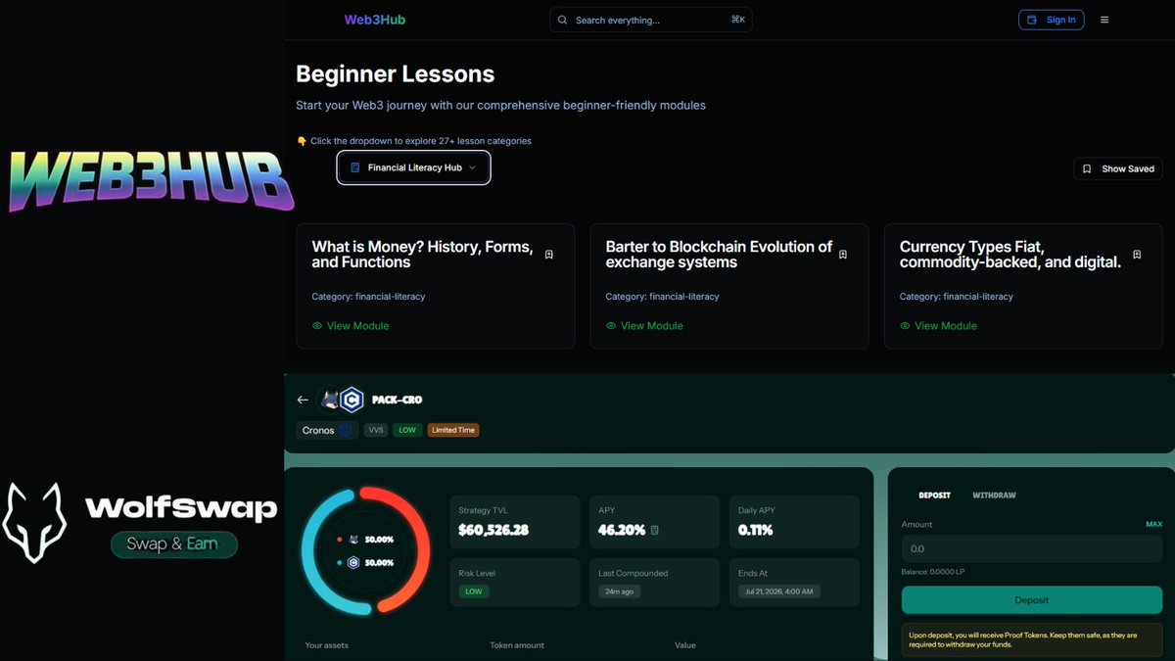Select the 'Currency Types Fiat, commodity-backed' title

click(1010, 255)
